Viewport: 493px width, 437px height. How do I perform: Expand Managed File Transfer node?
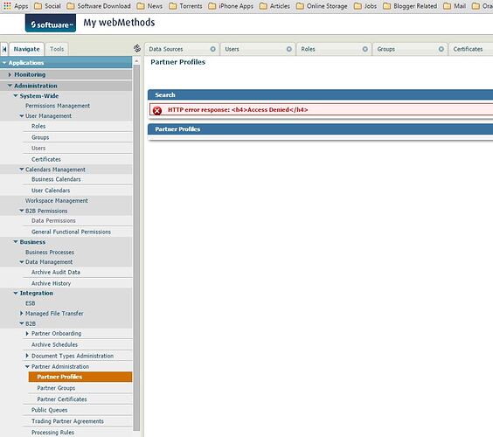coord(21,313)
